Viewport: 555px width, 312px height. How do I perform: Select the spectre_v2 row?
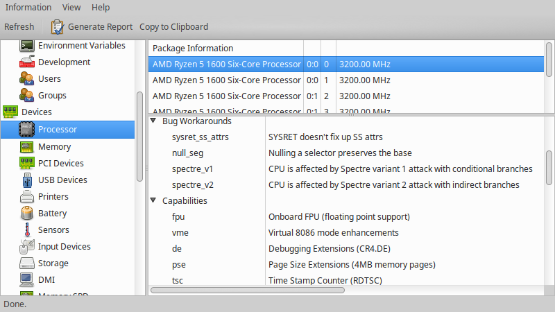point(346,184)
